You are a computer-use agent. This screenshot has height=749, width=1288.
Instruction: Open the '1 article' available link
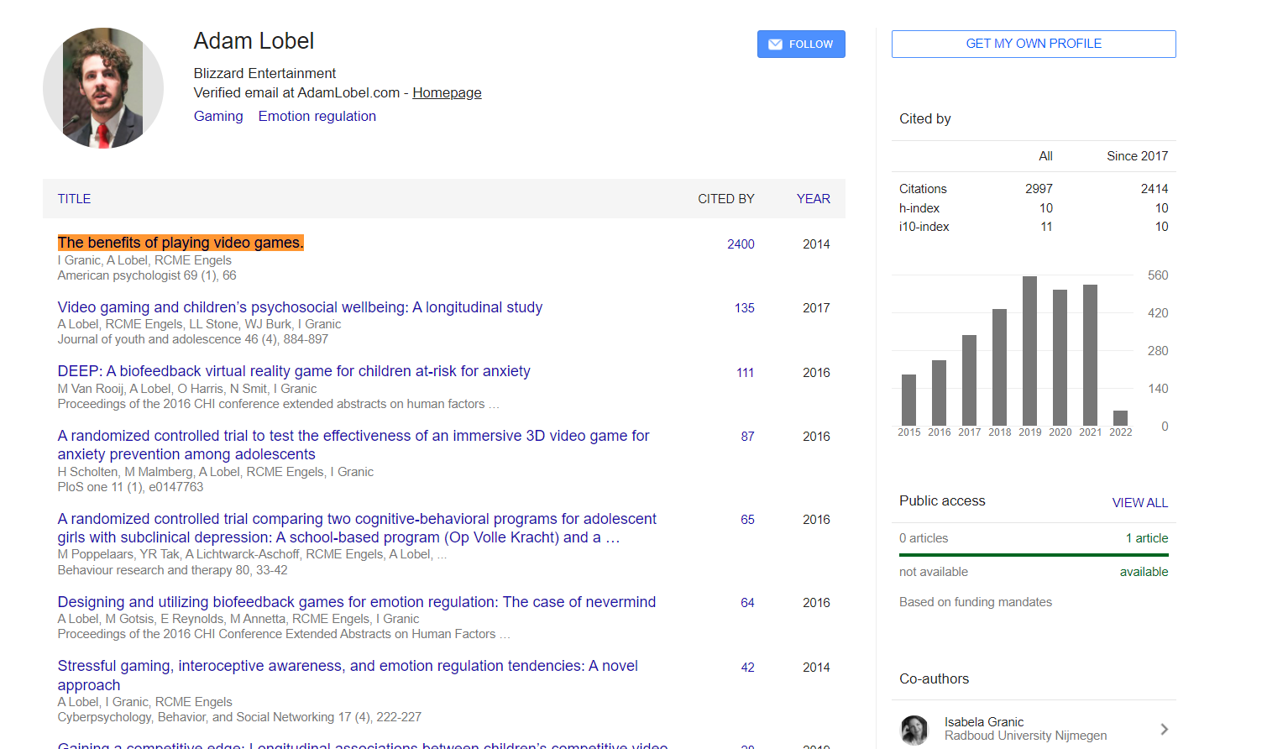pos(1147,538)
